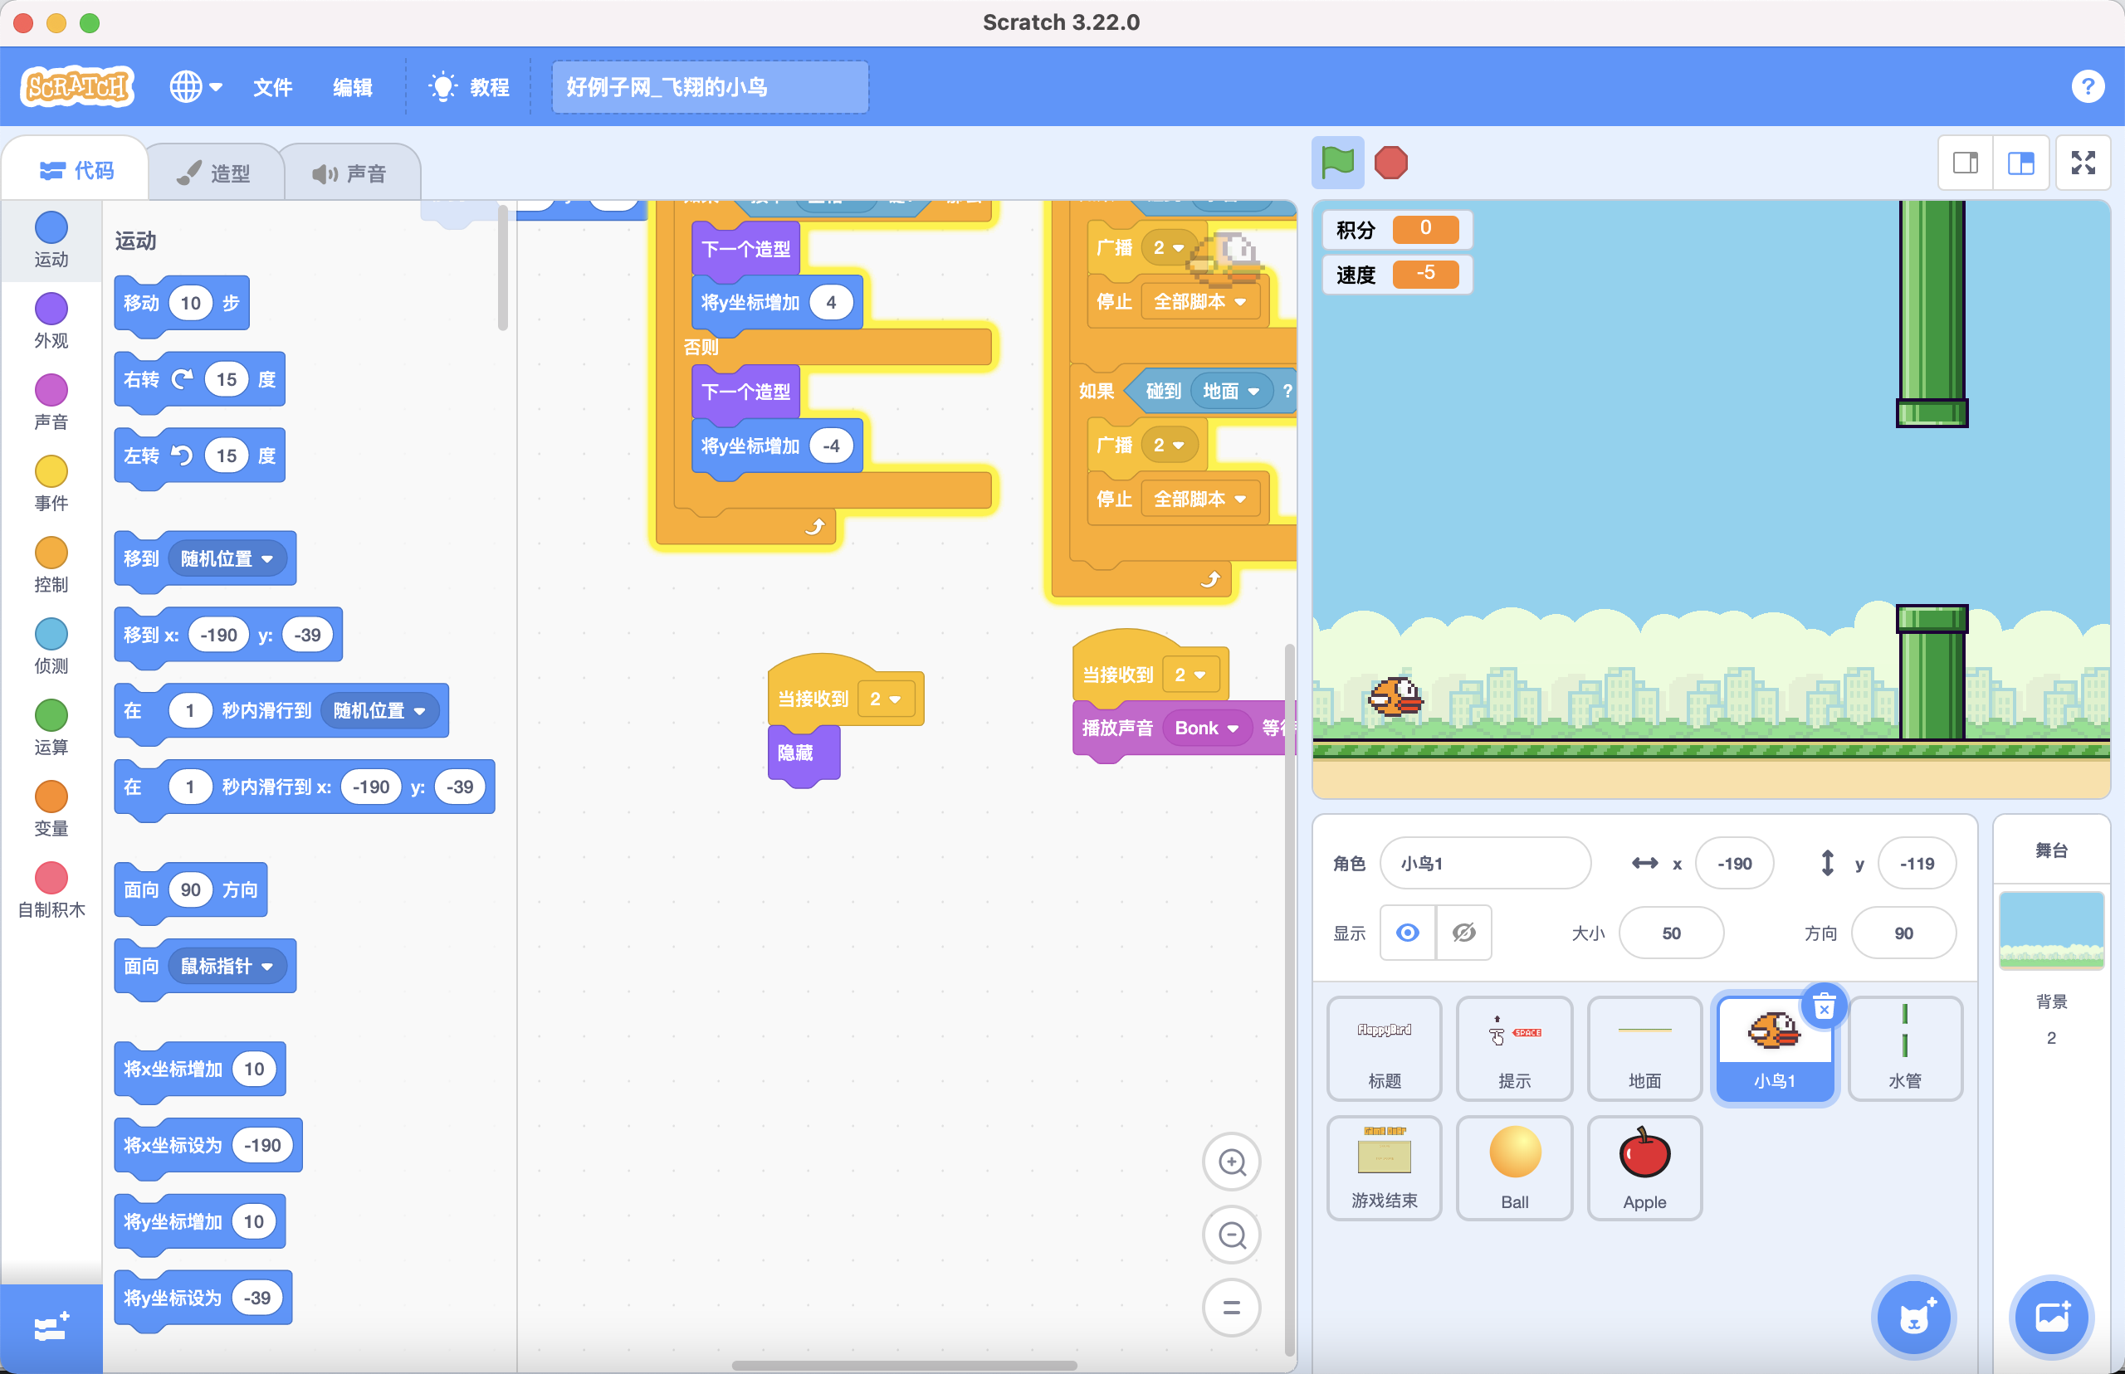Hide the sprite with crossed-eye icon
2125x1374 pixels.
1463,933
